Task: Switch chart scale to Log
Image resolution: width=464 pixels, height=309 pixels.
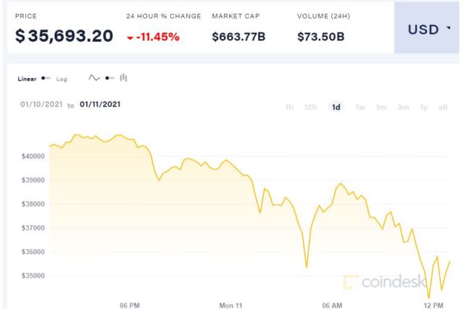Action: click(x=62, y=79)
